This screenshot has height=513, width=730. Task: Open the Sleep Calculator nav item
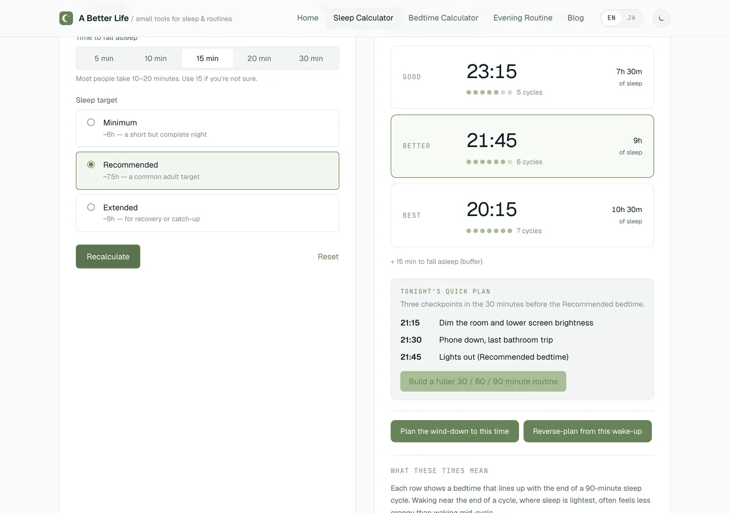click(363, 18)
